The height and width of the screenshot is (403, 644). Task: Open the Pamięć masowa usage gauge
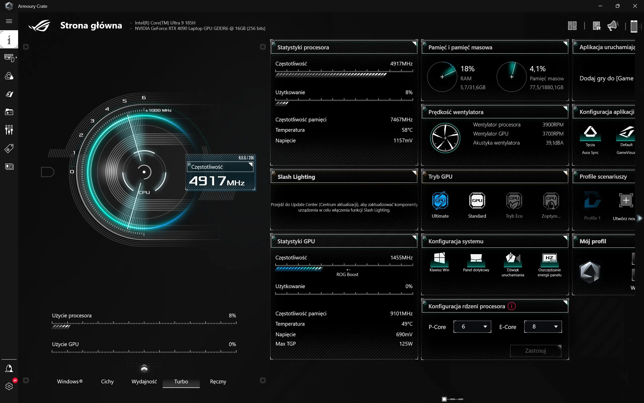(x=511, y=77)
